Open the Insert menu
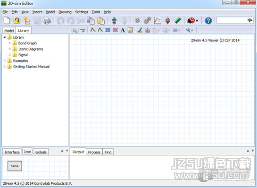Image resolution: width=257 pixels, height=188 pixels. 37,12
